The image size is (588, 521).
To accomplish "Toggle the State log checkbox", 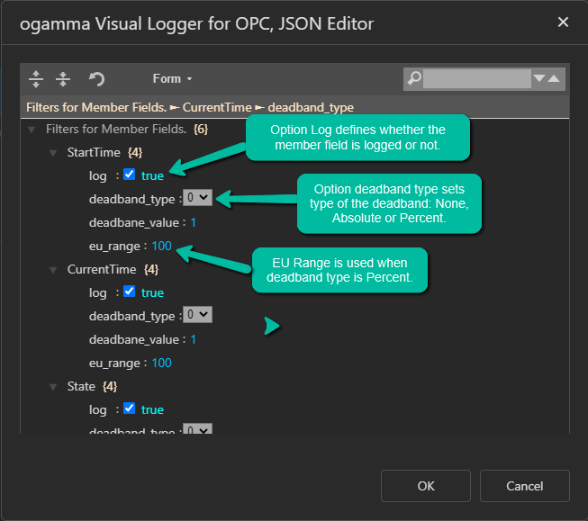I will (129, 409).
